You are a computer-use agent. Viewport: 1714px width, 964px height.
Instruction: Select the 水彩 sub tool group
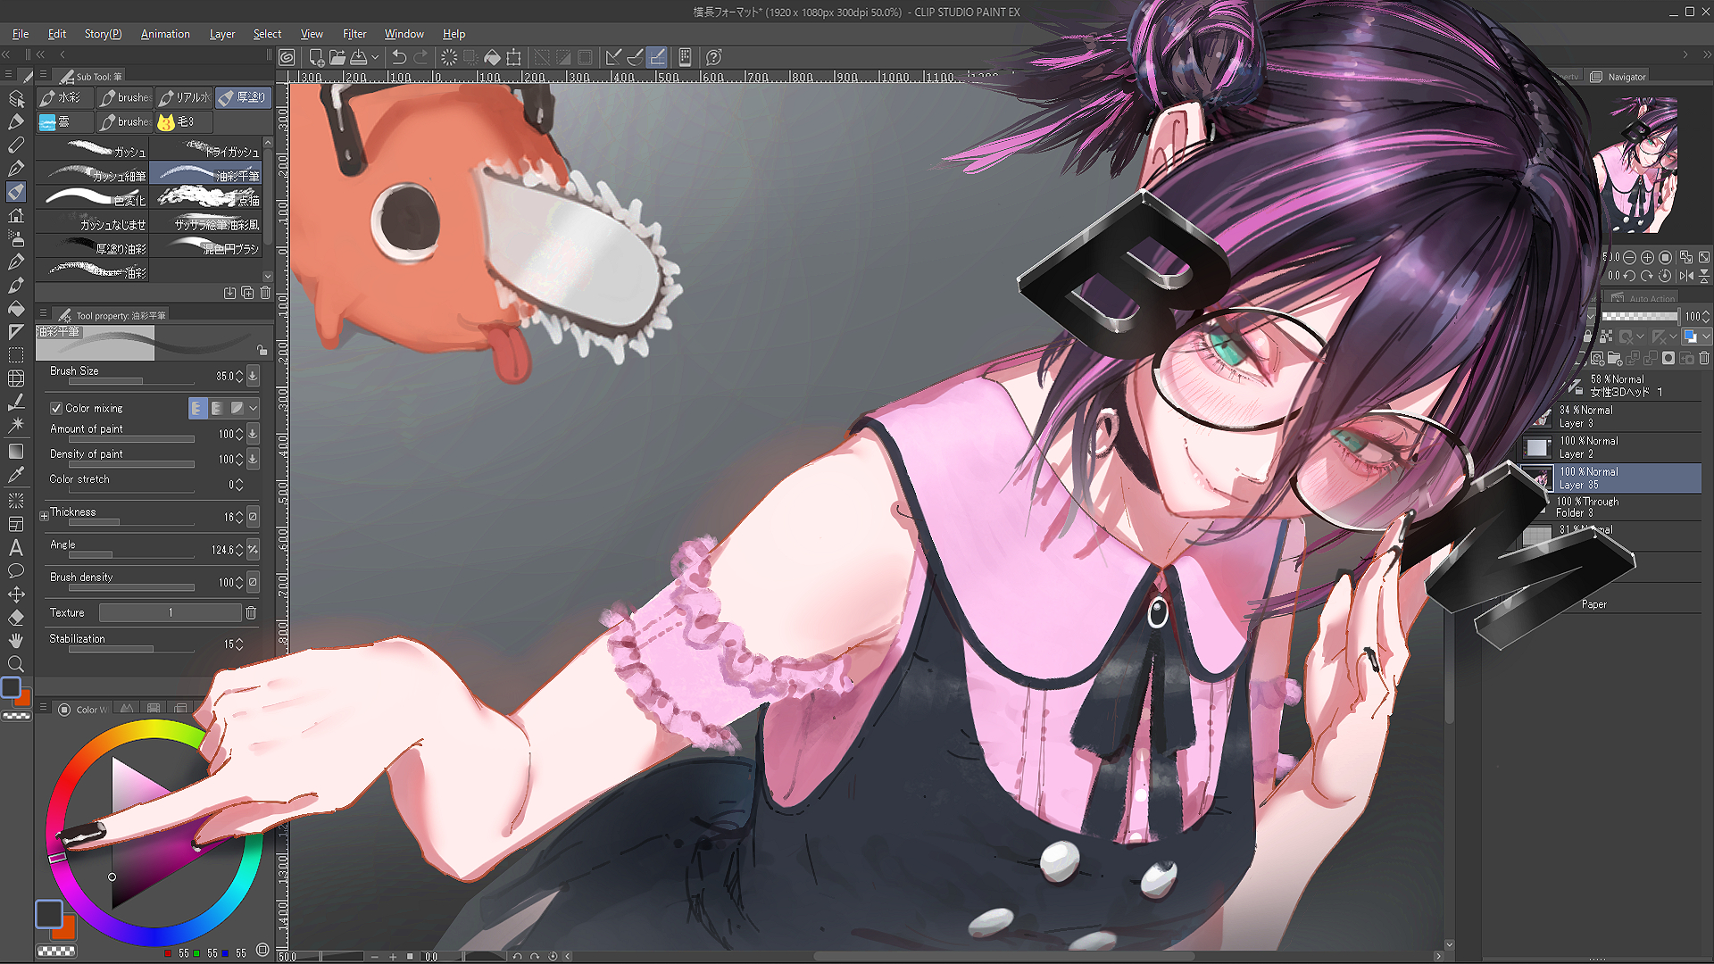click(x=64, y=97)
